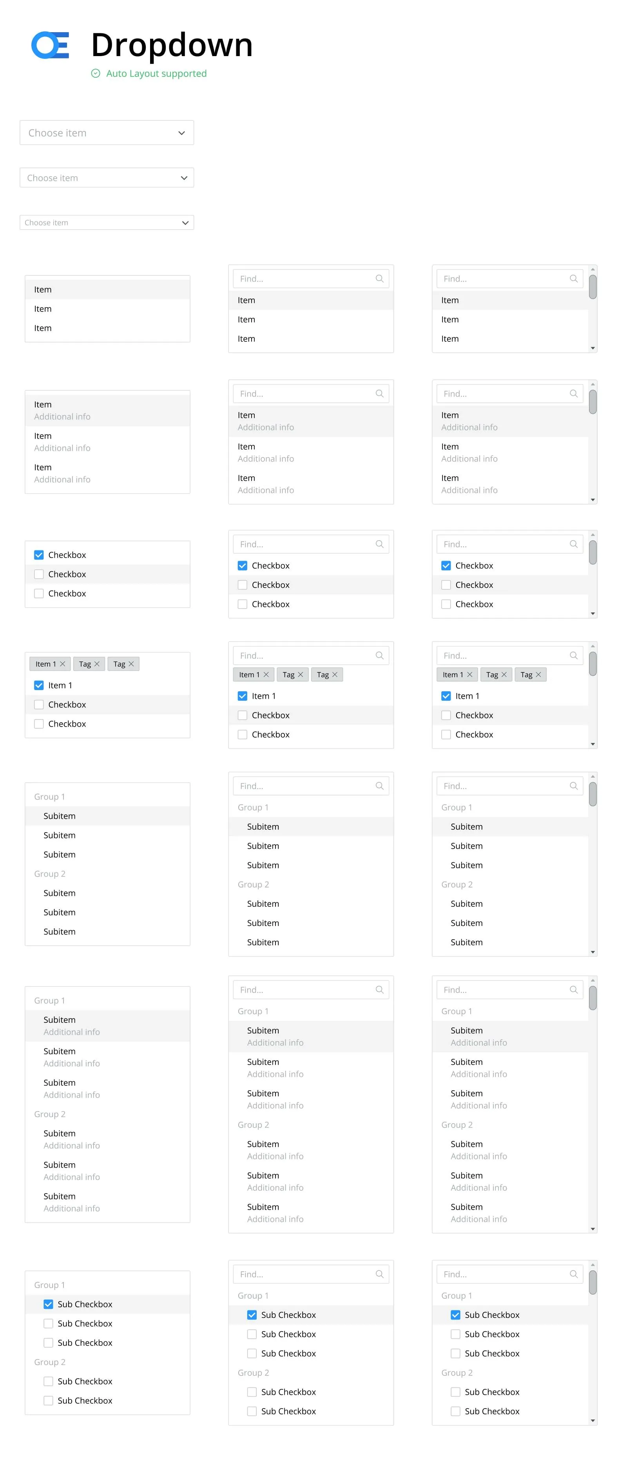Click the Find field in the scrollable Sub Checkbox list

(503, 1274)
